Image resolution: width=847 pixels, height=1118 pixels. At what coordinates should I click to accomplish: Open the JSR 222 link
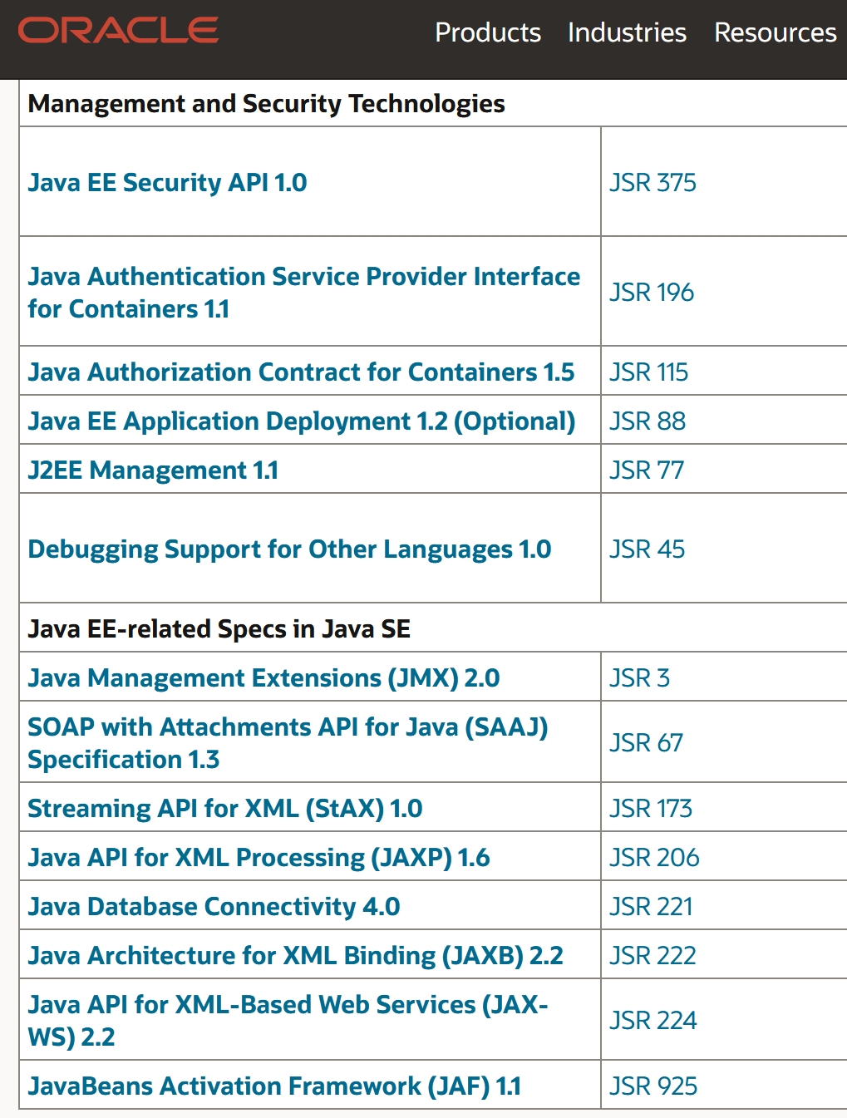tap(652, 955)
